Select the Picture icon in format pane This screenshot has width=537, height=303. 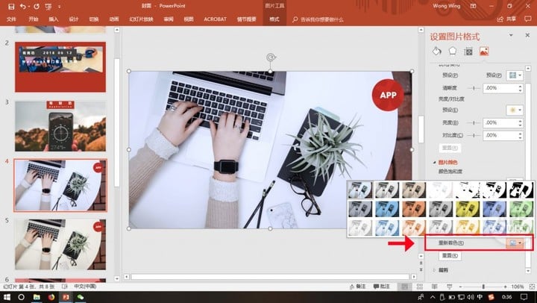pos(484,51)
